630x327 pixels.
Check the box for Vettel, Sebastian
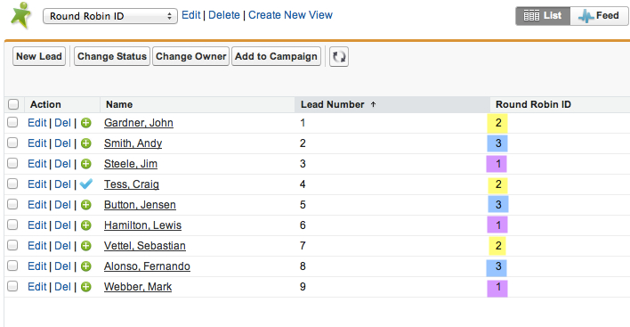pyautogui.click(x=12, y=245)
